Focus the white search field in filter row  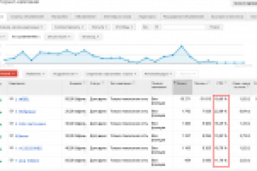point(185,27)
